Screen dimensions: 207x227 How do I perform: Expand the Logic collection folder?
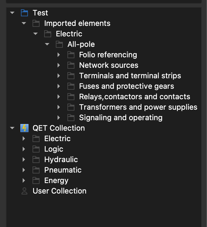24,149
